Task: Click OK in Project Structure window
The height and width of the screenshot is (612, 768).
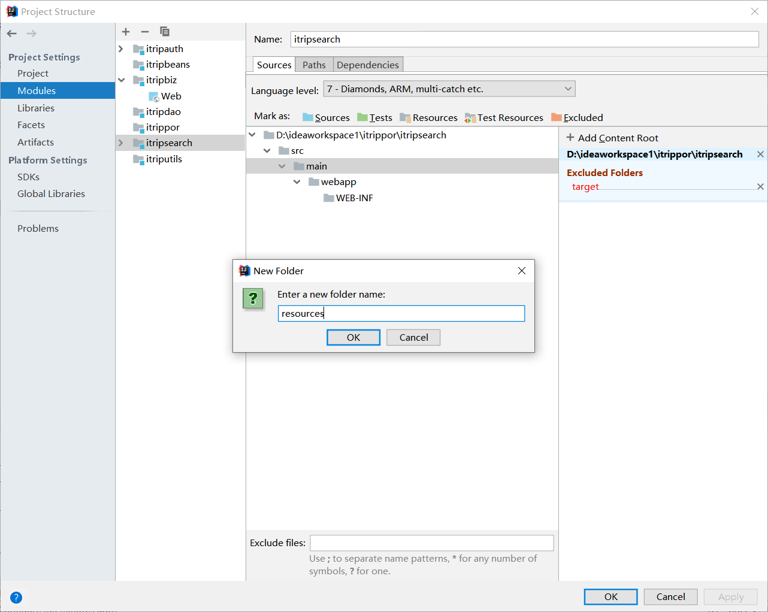Action: [x=611, y=597]
